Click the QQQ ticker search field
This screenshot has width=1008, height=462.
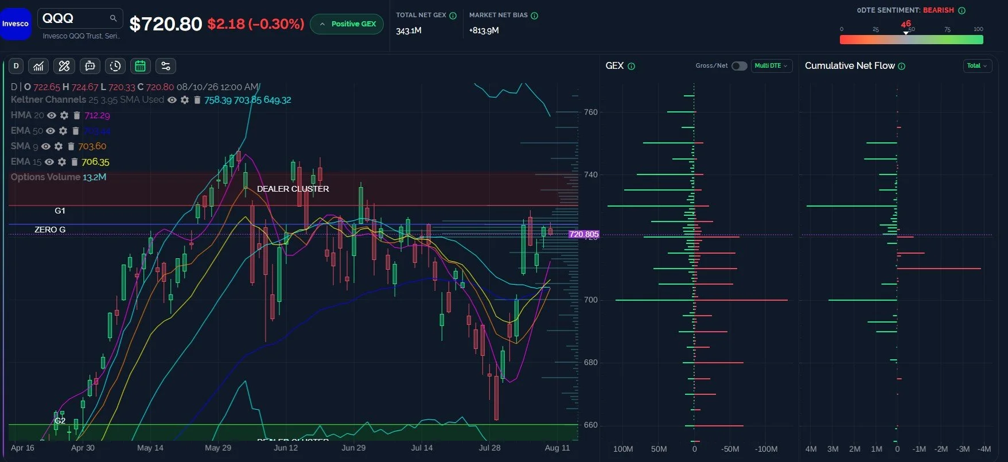(80, 18)
